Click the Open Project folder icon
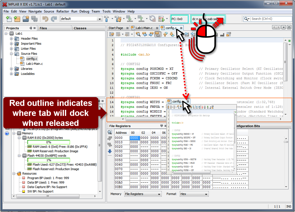 pos(26,19)
